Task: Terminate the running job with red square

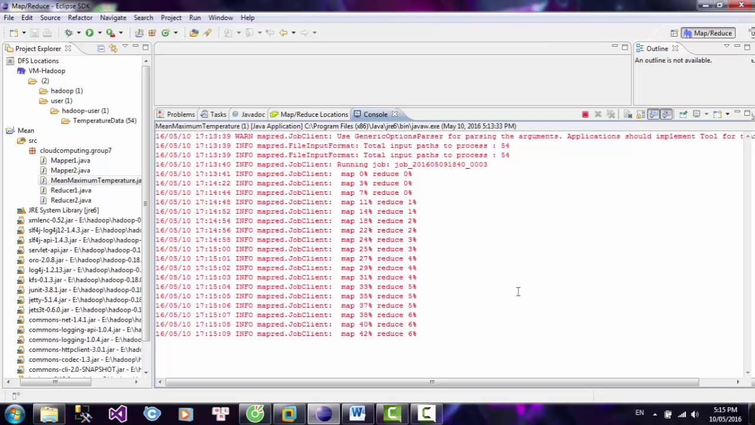Action: point(585,115)
